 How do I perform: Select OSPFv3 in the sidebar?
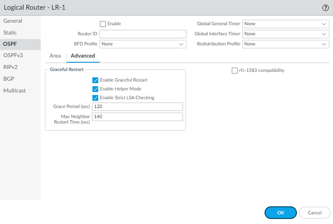[x=13, y=55]
